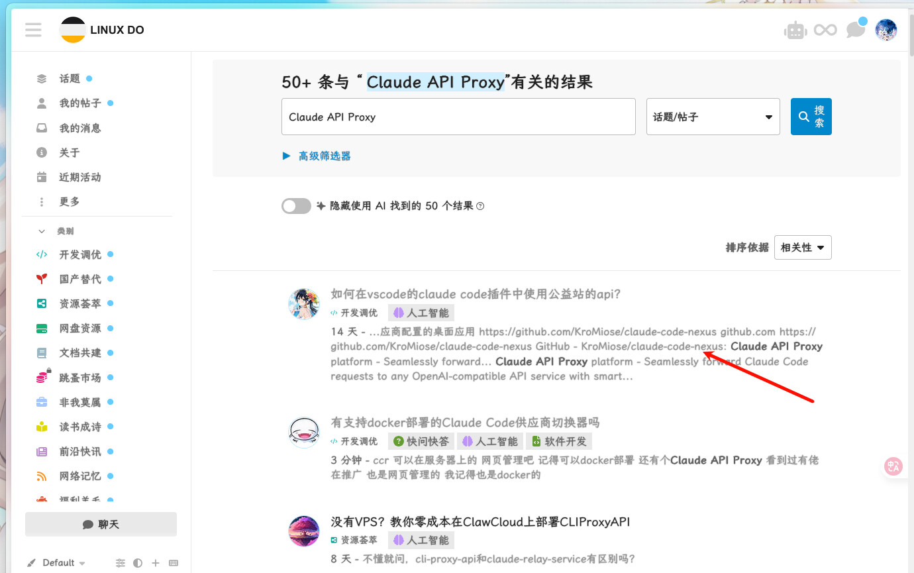Image resolution: width=914 pixels, height=573 pixels.
Task: Click the sliders customize icon in sidebar footer
Action: coord(120,563)
